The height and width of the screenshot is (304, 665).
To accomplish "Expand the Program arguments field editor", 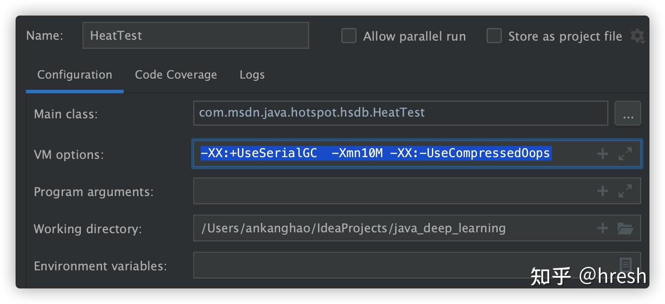I will coord(625,191).
